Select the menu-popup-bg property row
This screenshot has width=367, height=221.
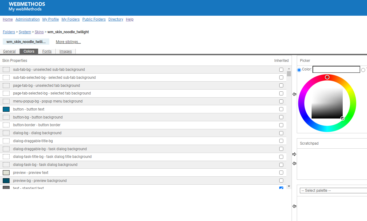click(143, 101)
